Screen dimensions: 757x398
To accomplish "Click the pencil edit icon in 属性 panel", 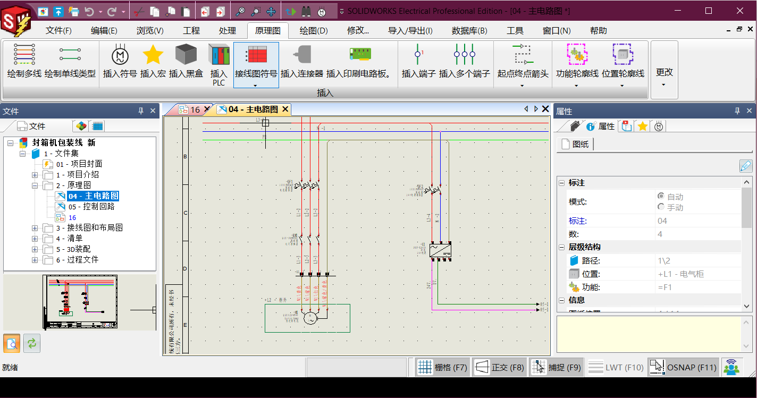I will [x=746, y=166].
